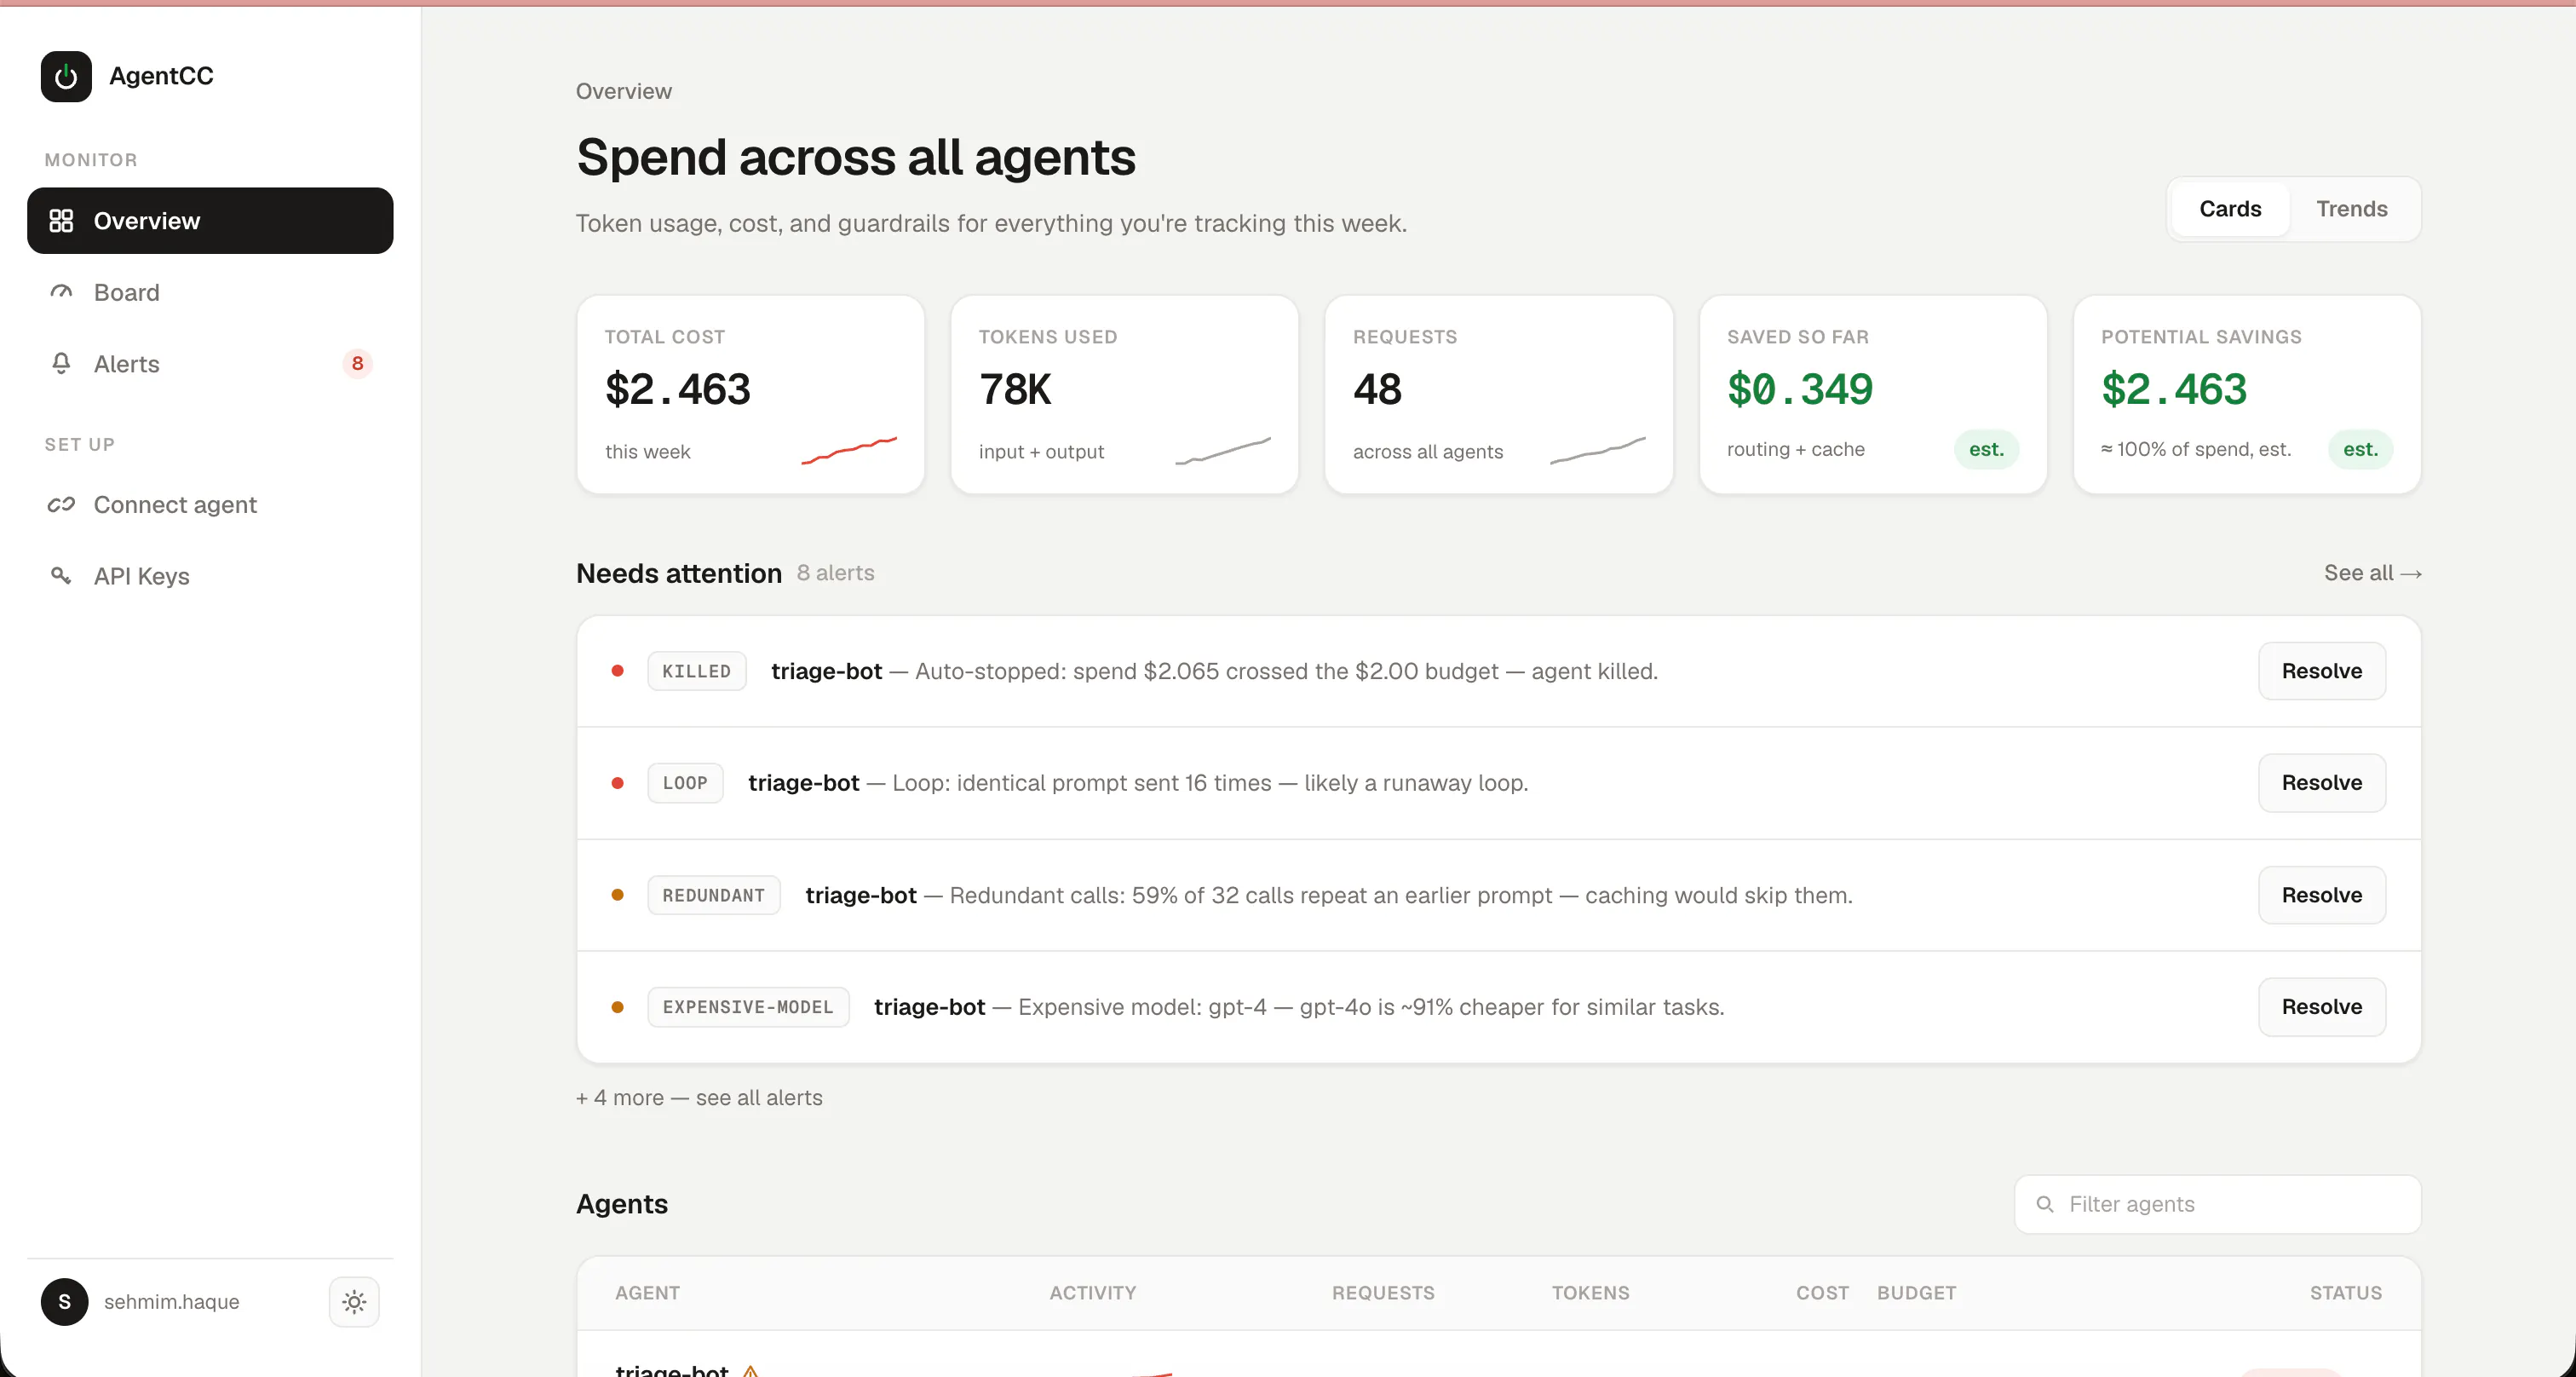Open the Overview sidebar item
2576x1377 pixels.
tap(210, 221)
